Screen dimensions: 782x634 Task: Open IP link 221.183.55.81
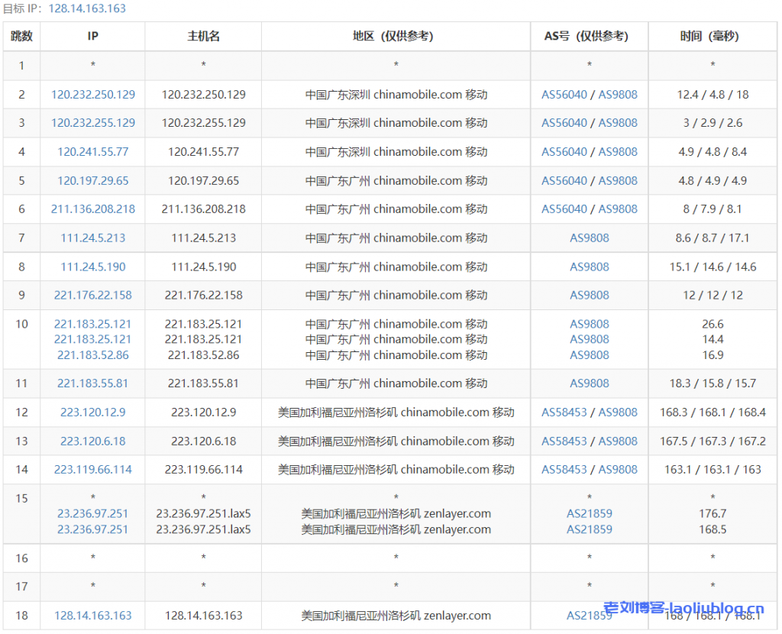93,383
